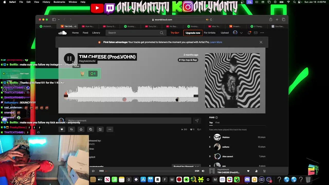Follow the artist from the bottom player
This screenshot has width=329, height=185.
click(x=256, y=171)
